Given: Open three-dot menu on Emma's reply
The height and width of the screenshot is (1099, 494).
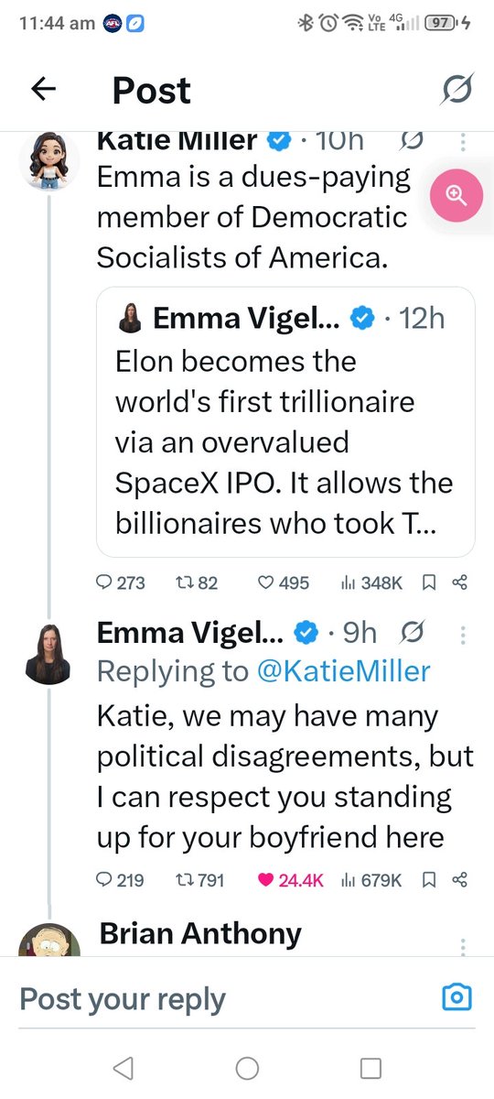Looking at the screenshot, I should (x=463, y=634).
